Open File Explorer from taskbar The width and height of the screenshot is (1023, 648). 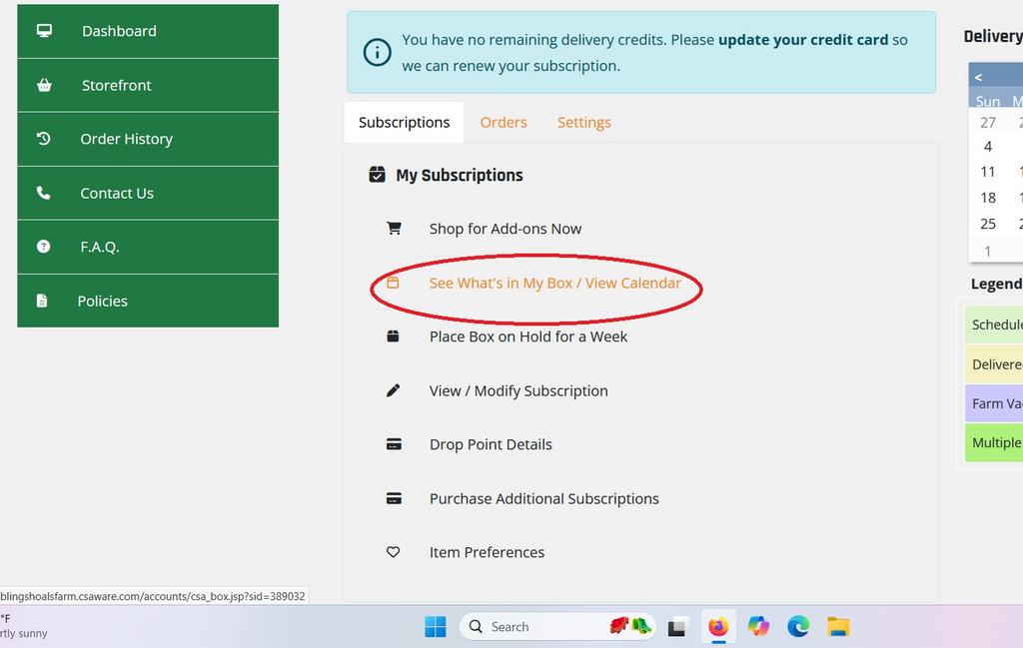click(838, 626)
